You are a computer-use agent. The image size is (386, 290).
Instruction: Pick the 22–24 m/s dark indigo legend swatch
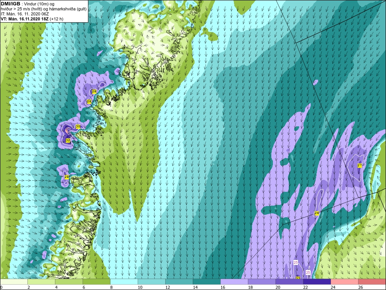coord(317,282)
